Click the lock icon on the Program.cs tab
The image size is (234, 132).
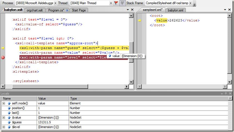coord(67,10)
